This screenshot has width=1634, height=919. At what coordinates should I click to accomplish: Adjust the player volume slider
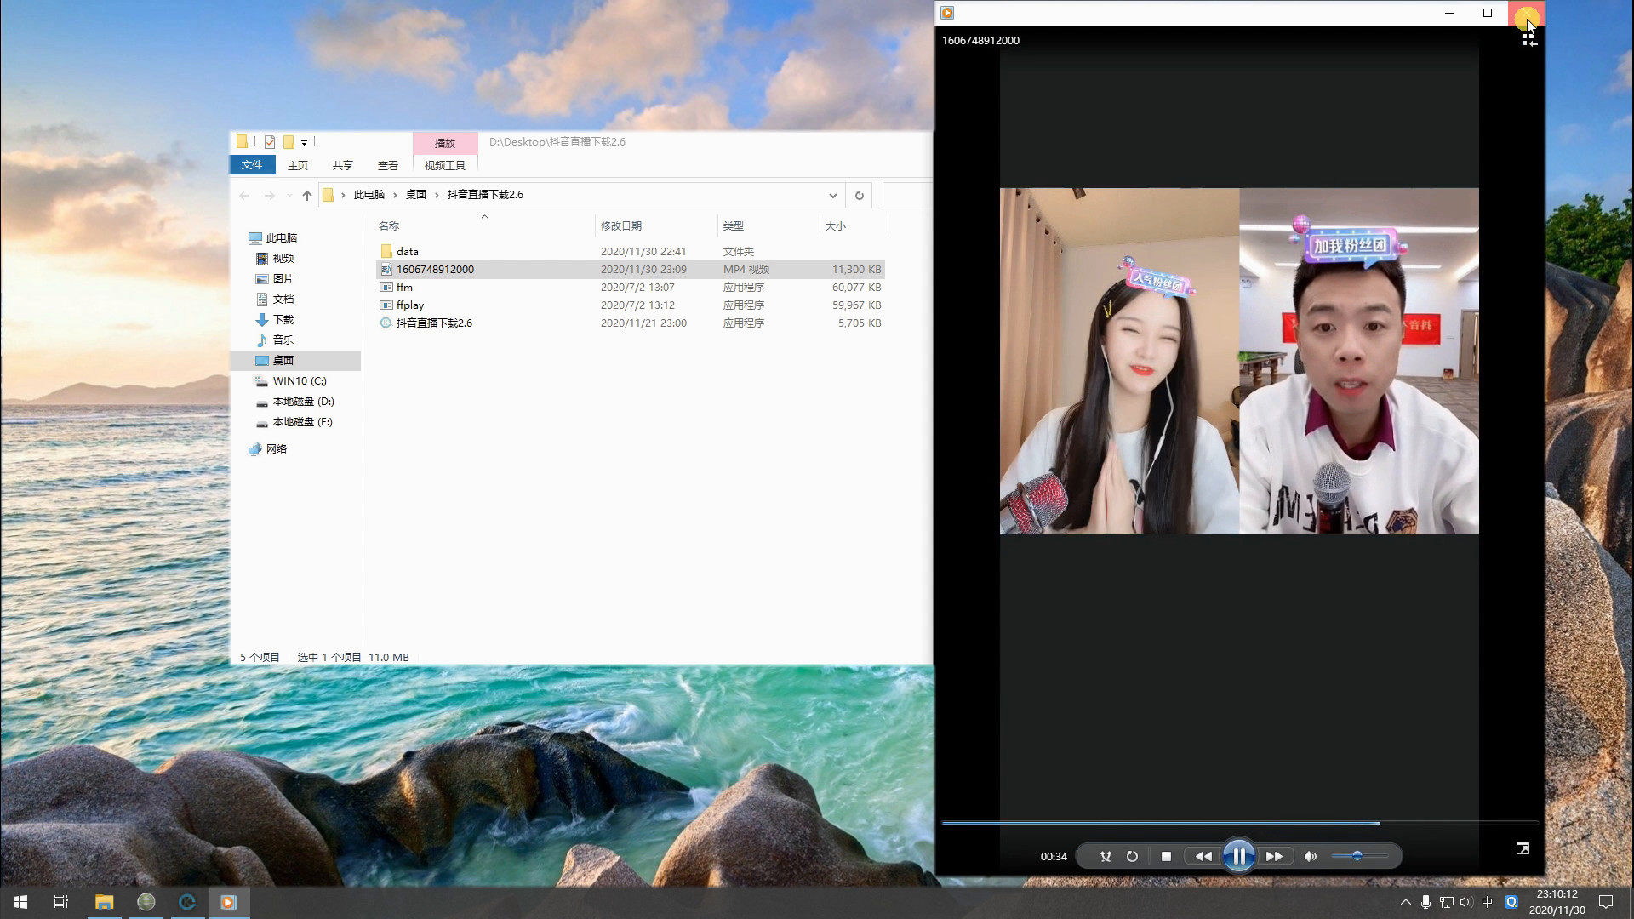pyautogui.click(x=1357, y=856)
